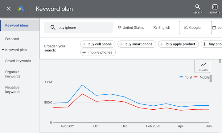Toggle the Total blue legend swatch
222x133 pixels.
click(181, 77)
